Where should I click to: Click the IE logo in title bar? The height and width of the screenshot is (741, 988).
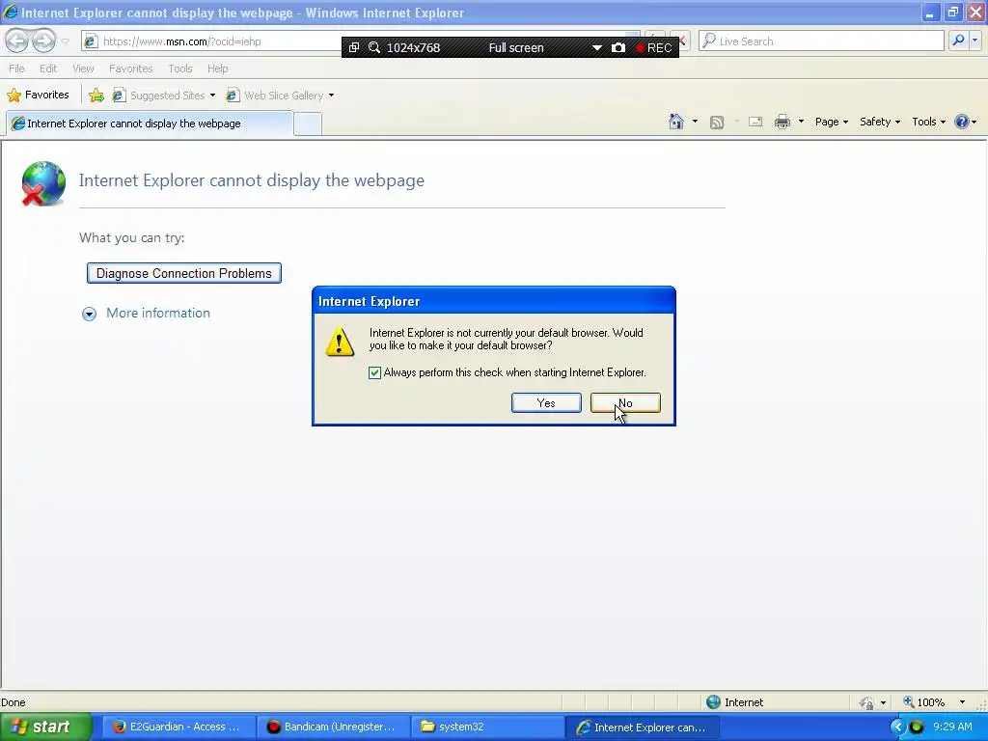click(11, 12)
